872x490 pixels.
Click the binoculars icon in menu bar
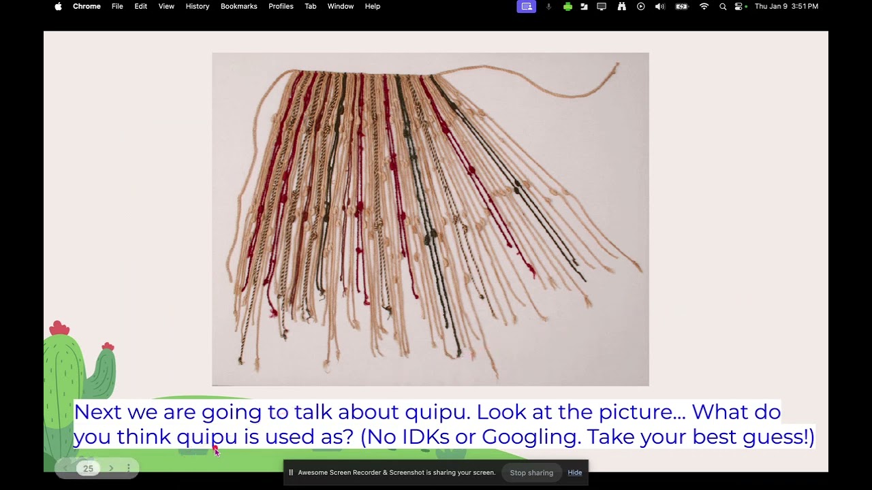[x=621, y=6]
